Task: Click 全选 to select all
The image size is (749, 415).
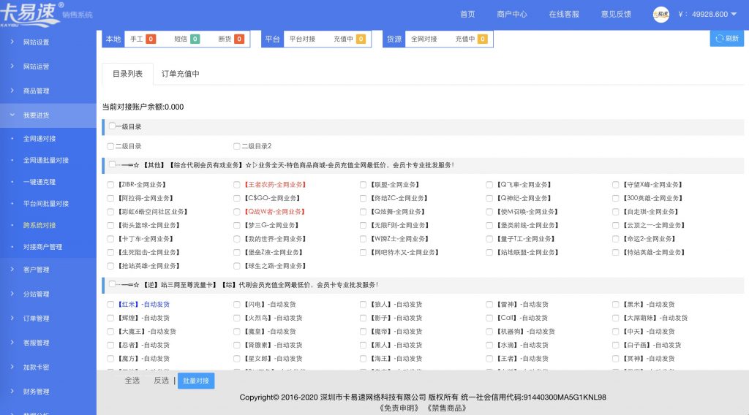Action: tap(132, 380)
